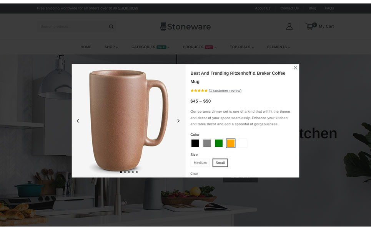This screenshot has width=371, height=230.
Task: Click the Stoneware logo
Action: click(x=185, y=27)
